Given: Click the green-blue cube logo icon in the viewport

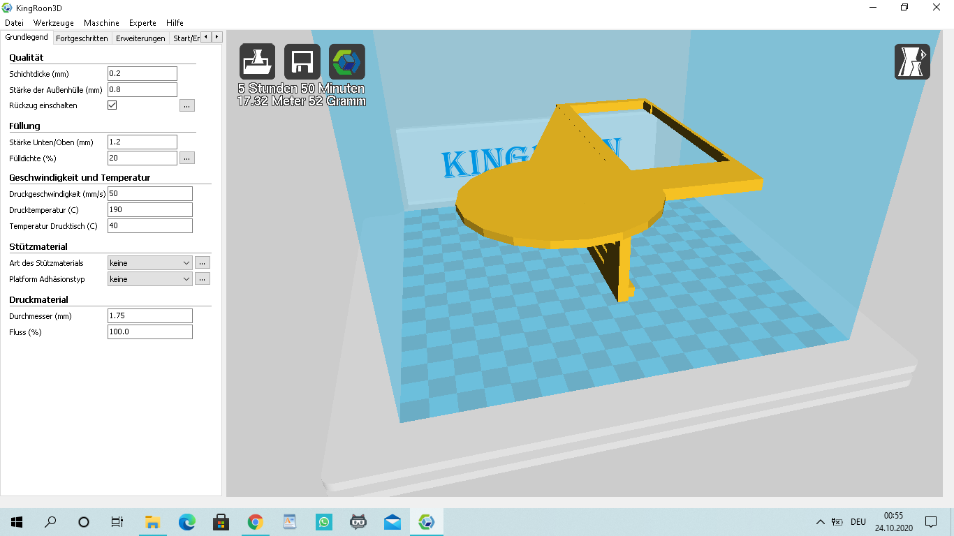Looking at the screenshot, I should tap(346, 62).
